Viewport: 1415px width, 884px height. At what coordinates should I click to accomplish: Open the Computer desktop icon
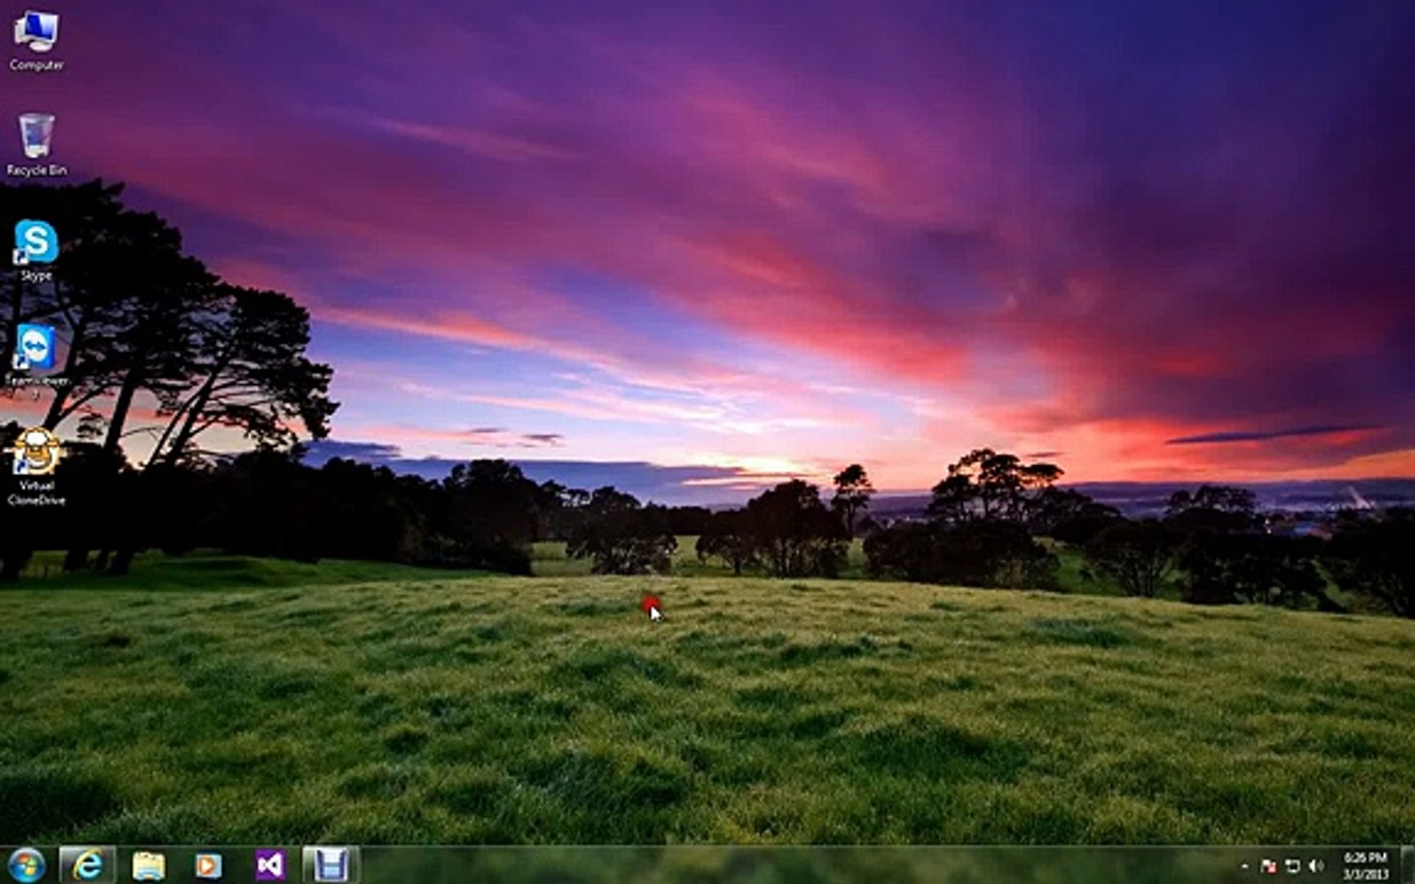pos(36,41)
